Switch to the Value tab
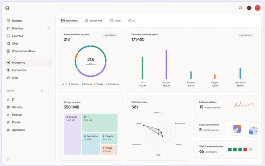The height and width of the screenshot is (166, 265). click(x=115, y=21)
